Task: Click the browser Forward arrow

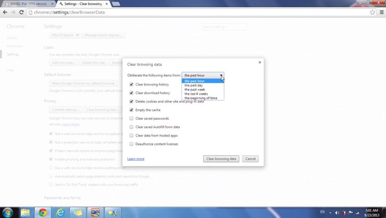Action: [x=13, y=12]
